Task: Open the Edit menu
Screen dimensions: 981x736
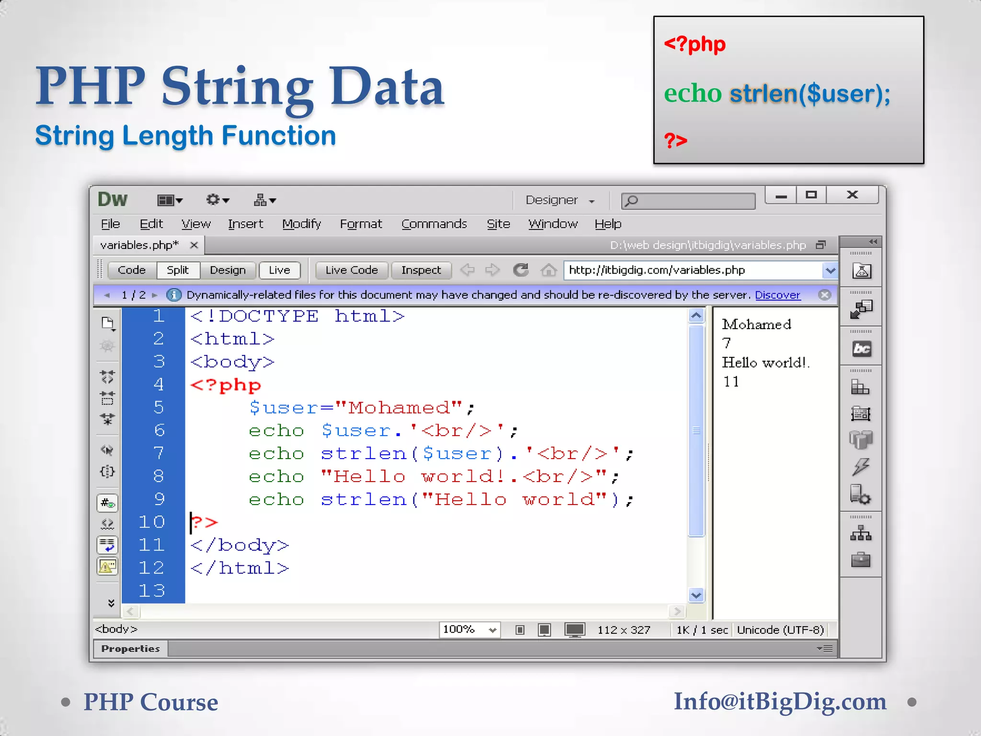Action: (151, 224)
